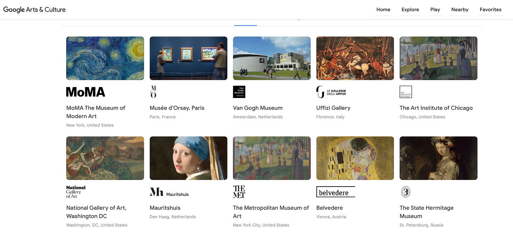Click the Google Arts & Culture logo
Screen dimensions: 513x234
(35, 9)
